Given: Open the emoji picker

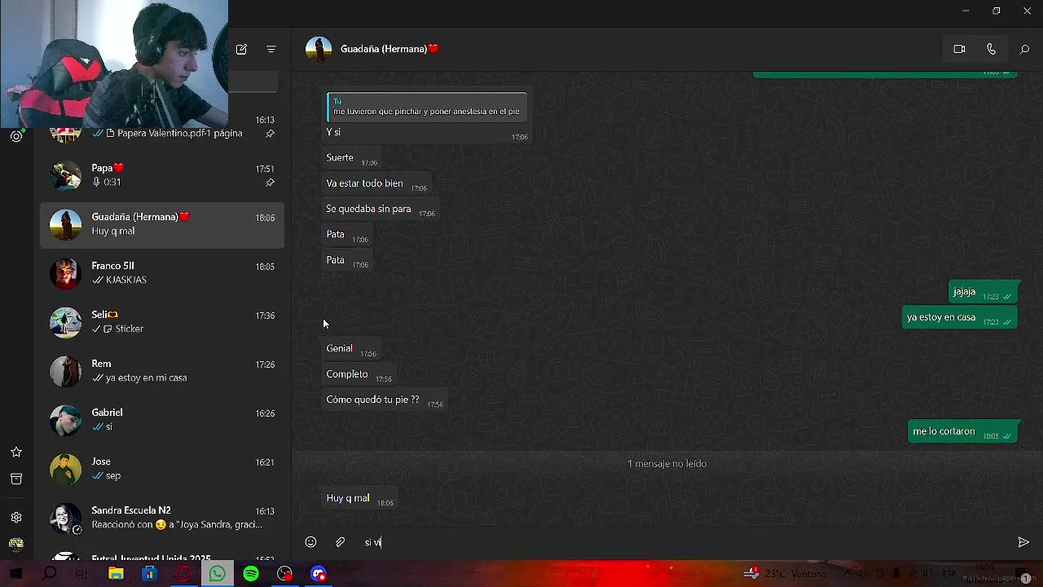Looking at the screenshot, I should [x=310, y=542].
